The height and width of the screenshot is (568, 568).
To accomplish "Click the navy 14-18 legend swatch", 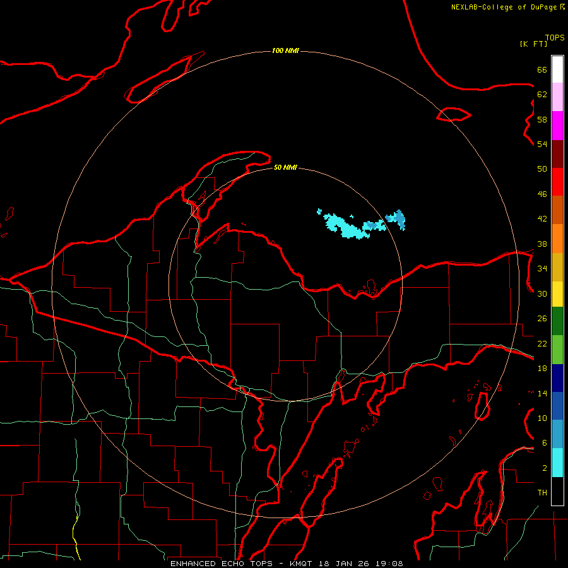I will 557,378.
